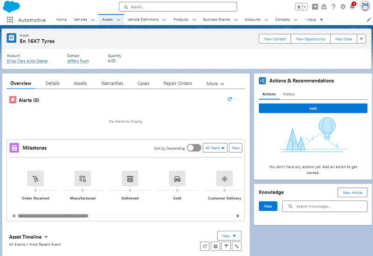This screenshot has height=256, width=373.
Task: Switch to the Details tab
Action: coord(53,83)
